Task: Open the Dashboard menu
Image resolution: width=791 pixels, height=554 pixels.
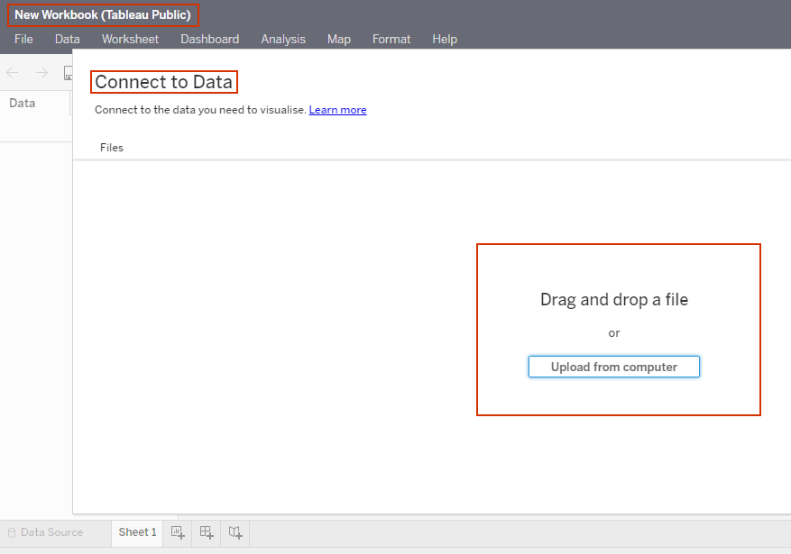Action: click(210, 40)
